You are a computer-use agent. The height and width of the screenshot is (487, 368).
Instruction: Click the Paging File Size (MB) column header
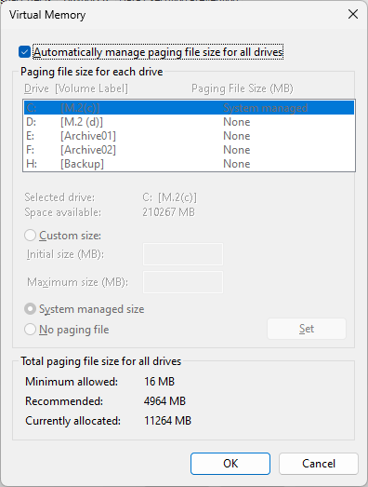[243, 88]
